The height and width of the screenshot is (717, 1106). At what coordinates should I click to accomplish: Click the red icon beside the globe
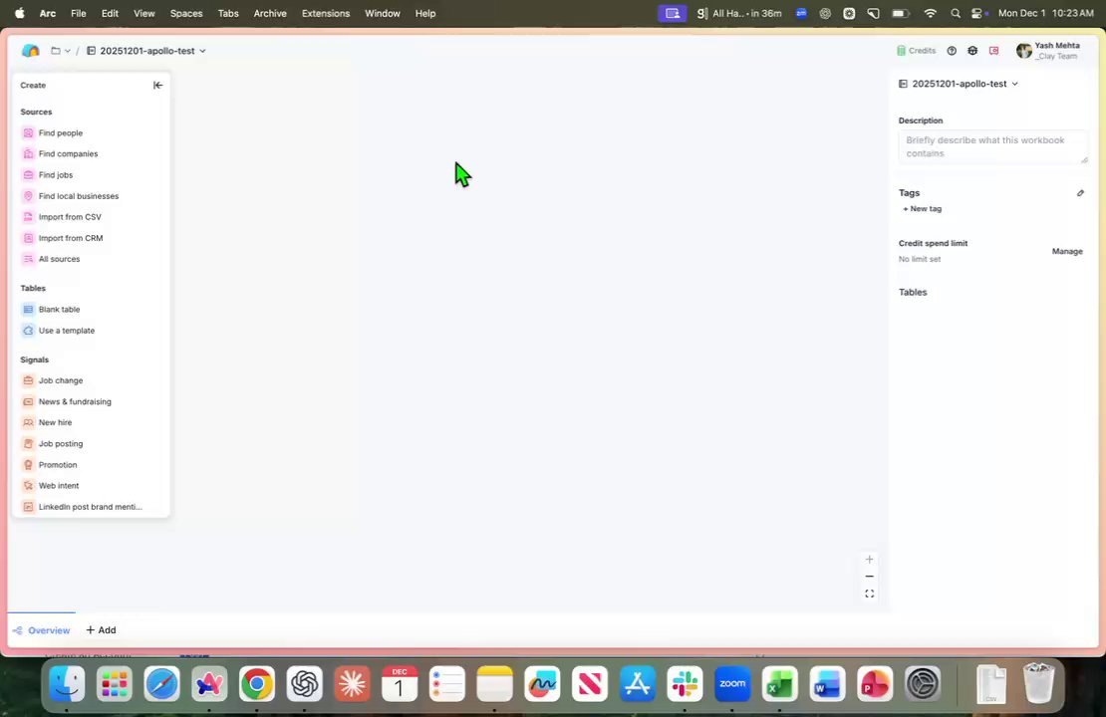[x=993, y=51]
